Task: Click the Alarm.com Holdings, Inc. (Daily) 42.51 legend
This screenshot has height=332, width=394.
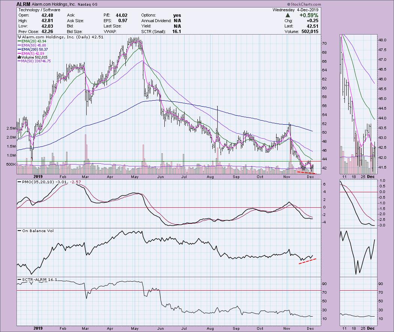Action: pos(60,37)
